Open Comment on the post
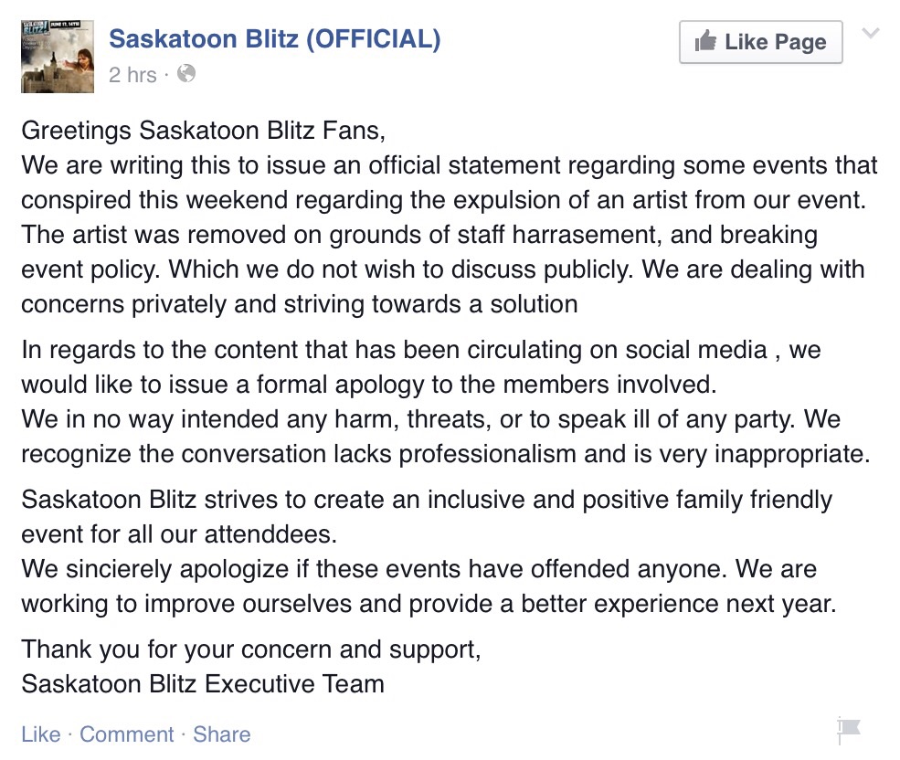The height and width of the screenshot is (760, 900). pos(126,734)
